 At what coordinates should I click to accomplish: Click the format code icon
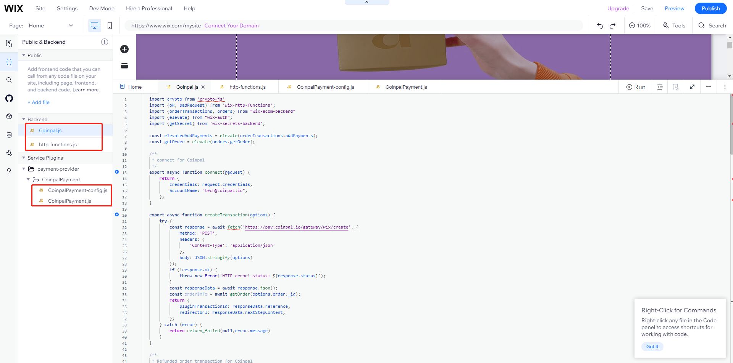click(x=660, y=87)
